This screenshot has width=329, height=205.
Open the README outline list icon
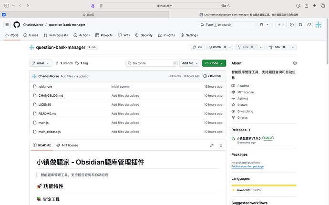pyautogui.click(x=220, y=145)
